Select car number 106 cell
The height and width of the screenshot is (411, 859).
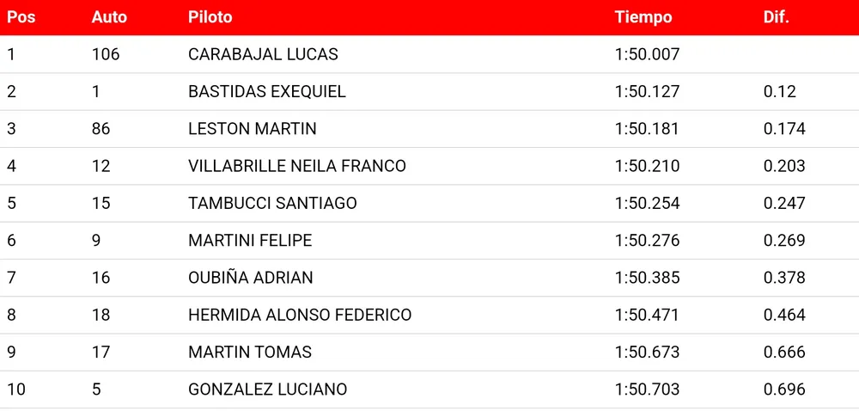coord(106,54)
